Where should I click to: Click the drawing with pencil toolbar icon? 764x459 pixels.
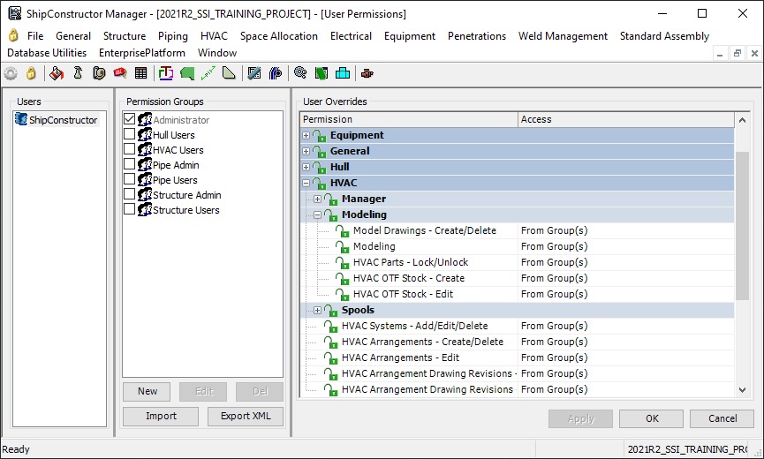[254, 73]
